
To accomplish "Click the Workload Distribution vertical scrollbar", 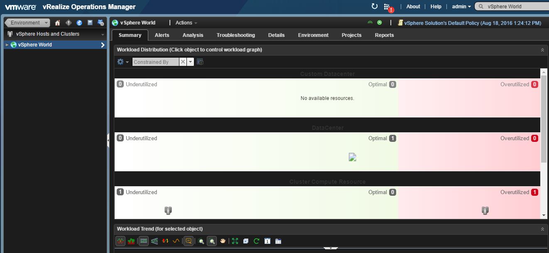I will tap(544, 120).
